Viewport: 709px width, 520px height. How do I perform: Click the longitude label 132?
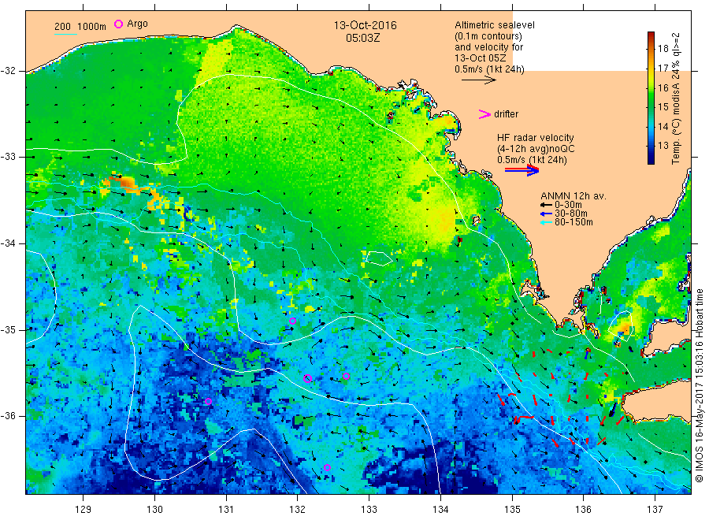click(298, 510)
